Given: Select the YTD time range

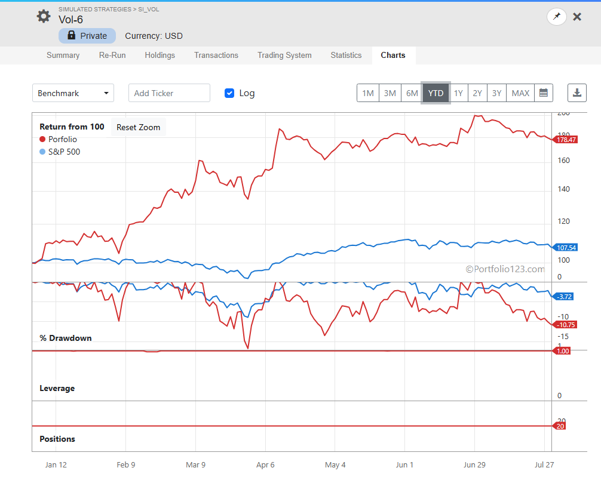Looking at the screenshot, I should 436,93.
